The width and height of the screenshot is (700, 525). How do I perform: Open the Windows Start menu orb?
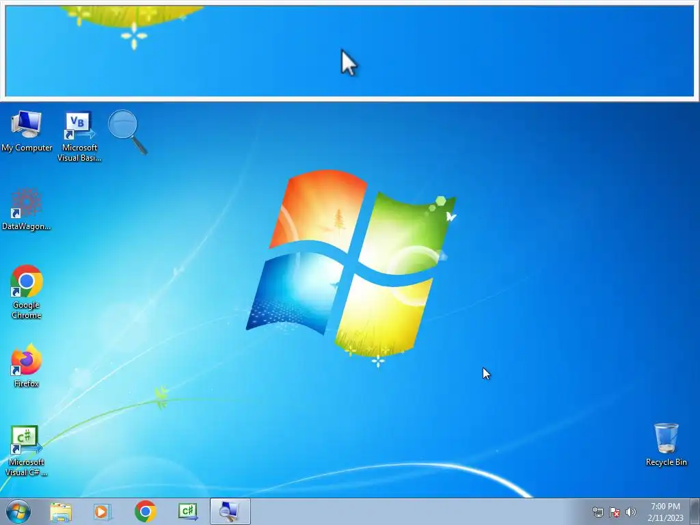coord(18,511)
